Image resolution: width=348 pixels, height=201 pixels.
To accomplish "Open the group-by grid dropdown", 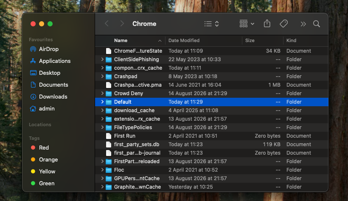I will (x=247, y=23).
